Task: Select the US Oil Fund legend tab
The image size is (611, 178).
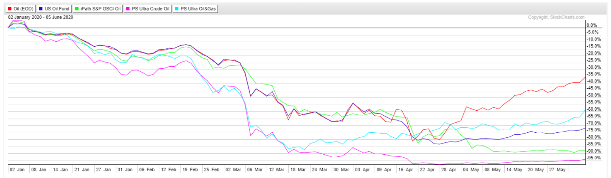Action: pos(54,9)
